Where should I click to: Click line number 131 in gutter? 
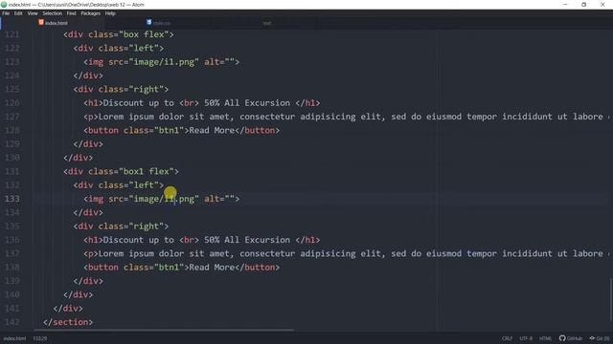click(x=12, y=171)
